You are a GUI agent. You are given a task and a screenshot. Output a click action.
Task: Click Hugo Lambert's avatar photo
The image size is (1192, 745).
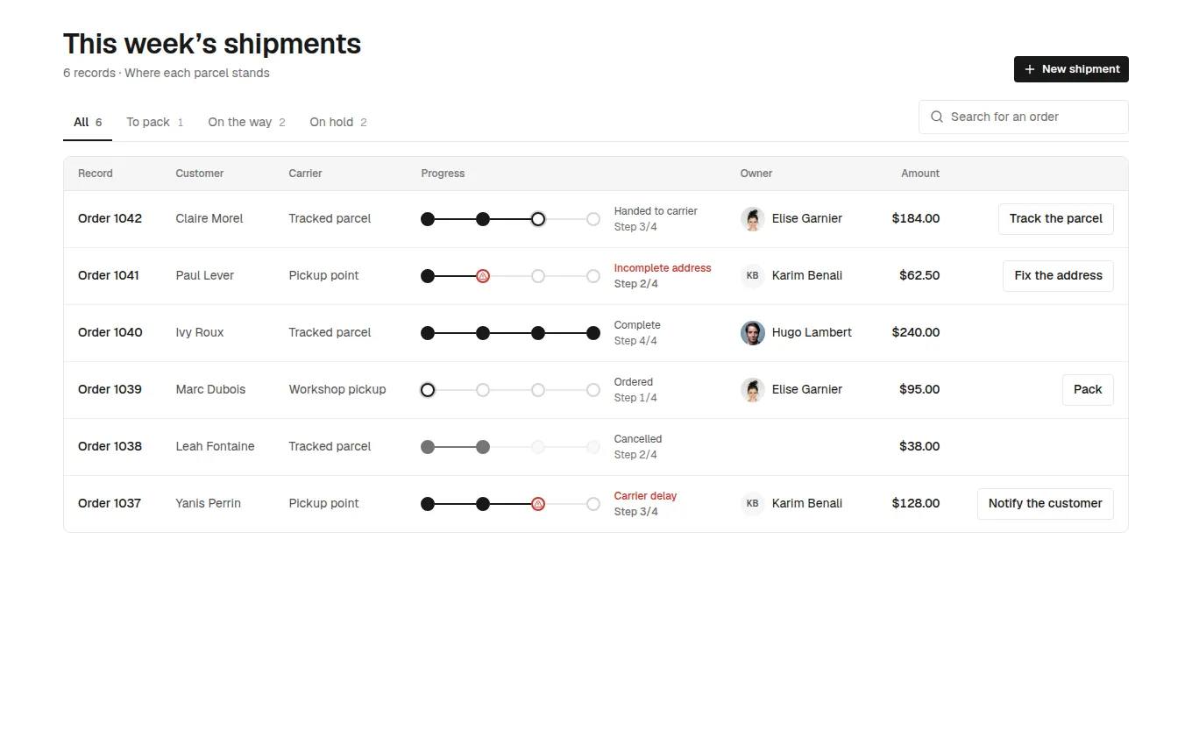click(753, 333)
